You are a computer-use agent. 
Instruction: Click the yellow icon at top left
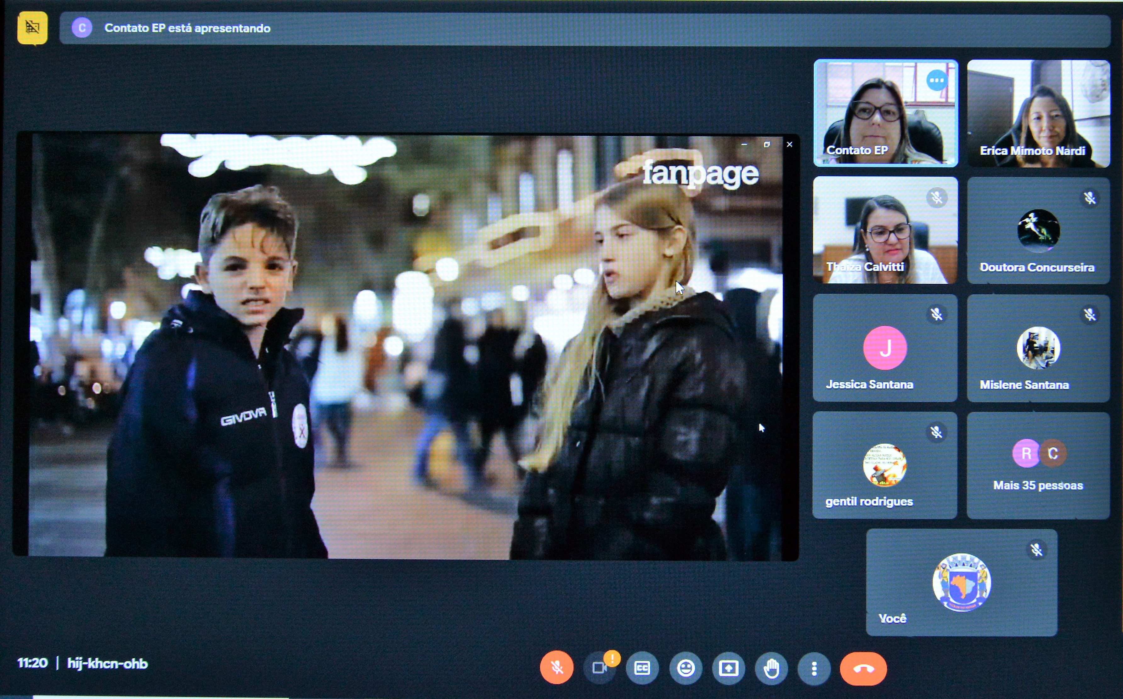(x=32, y=28)
